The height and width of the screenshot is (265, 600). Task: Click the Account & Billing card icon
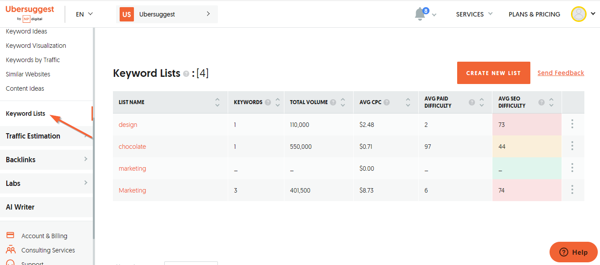(10, 236)
